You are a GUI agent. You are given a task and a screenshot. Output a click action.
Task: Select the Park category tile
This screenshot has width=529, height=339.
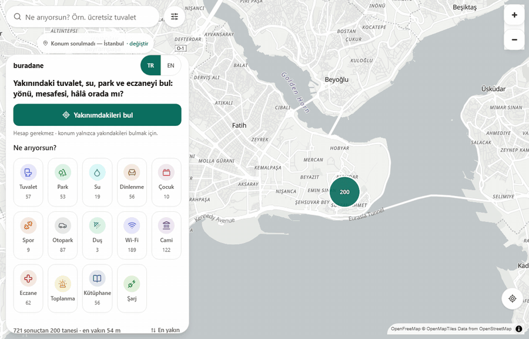pos(62,182)
